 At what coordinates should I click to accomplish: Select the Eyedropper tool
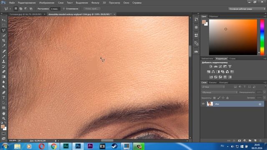point(4,45)
